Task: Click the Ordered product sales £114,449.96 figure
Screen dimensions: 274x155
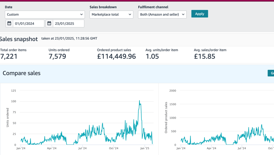Action: (116, 56)
